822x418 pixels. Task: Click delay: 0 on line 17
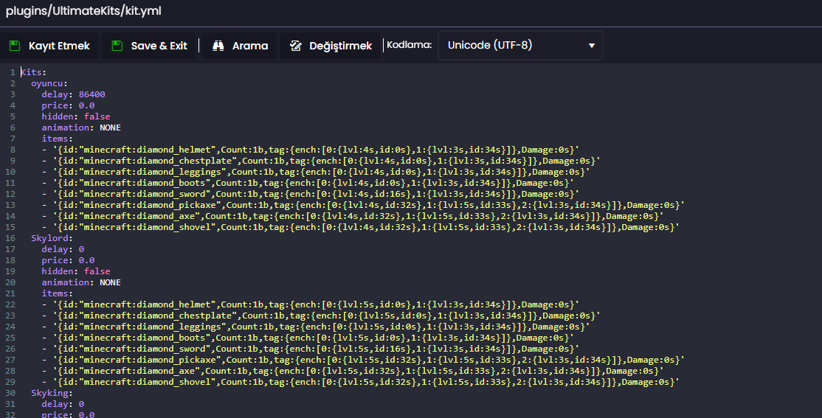[x=63, y=249]
